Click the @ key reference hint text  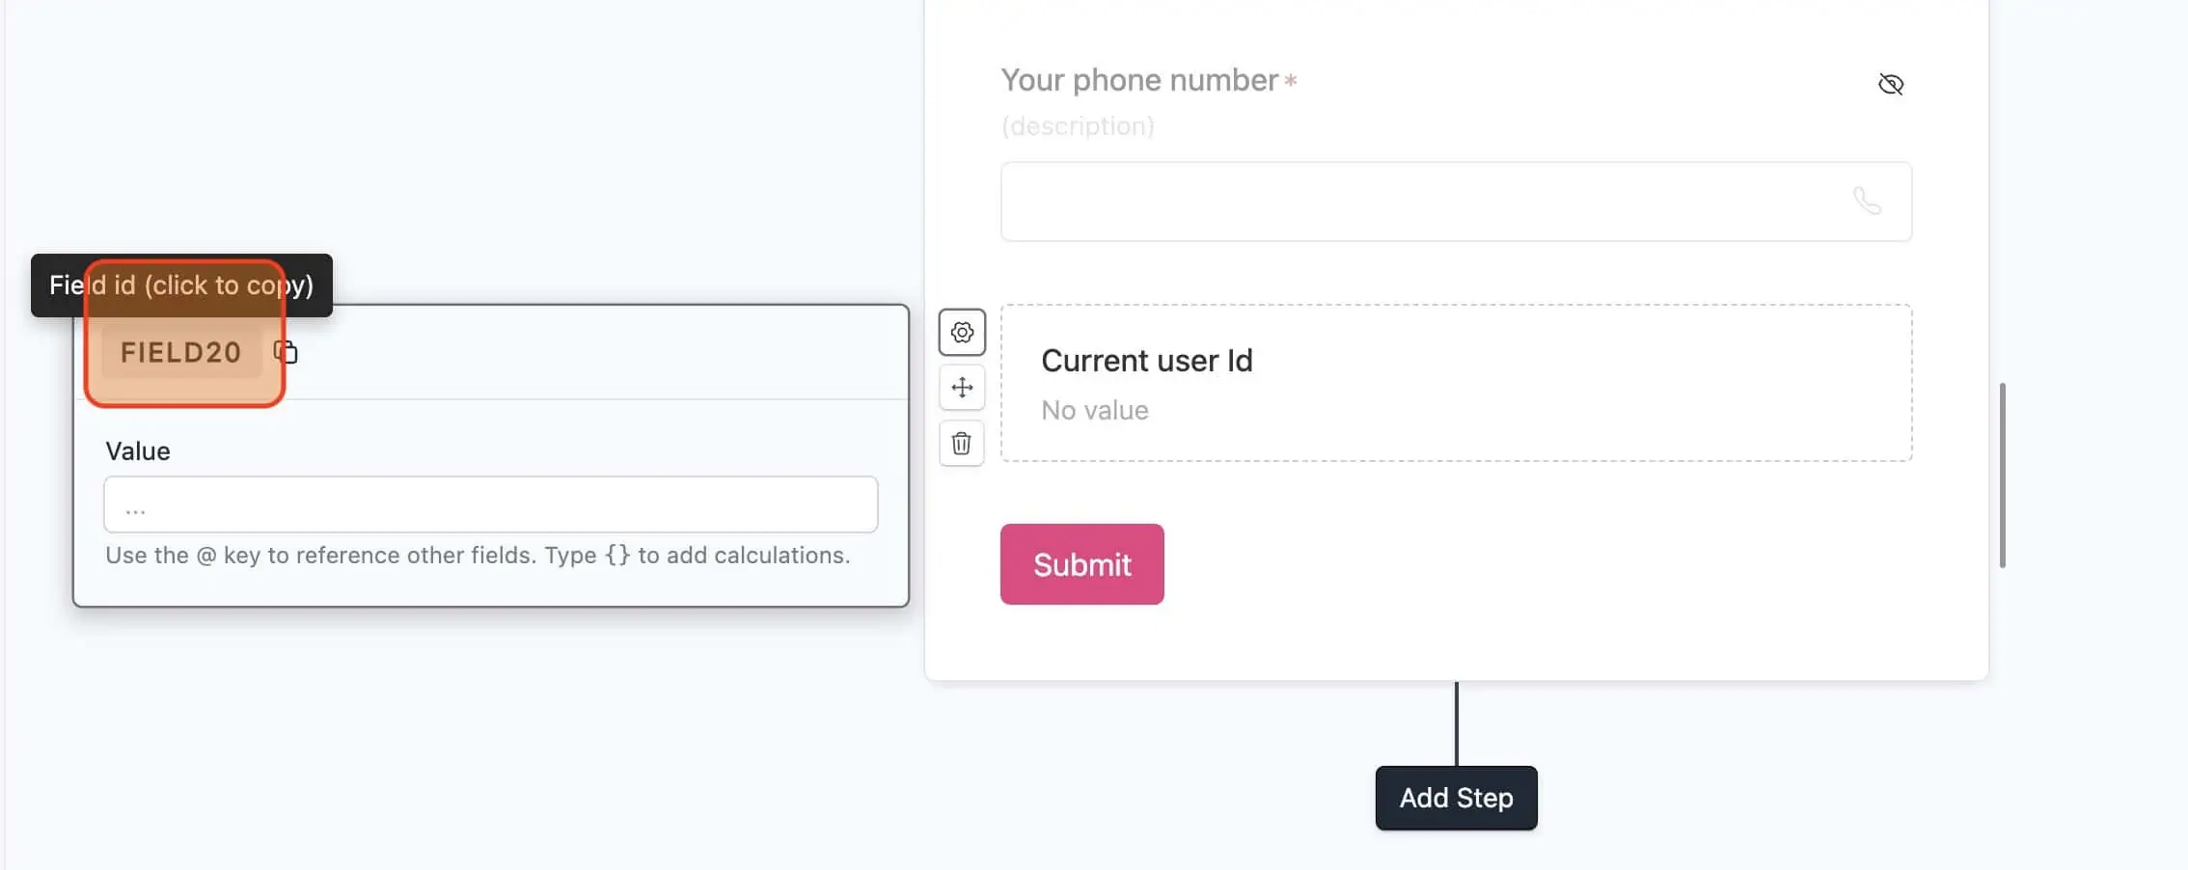(479, 555)
